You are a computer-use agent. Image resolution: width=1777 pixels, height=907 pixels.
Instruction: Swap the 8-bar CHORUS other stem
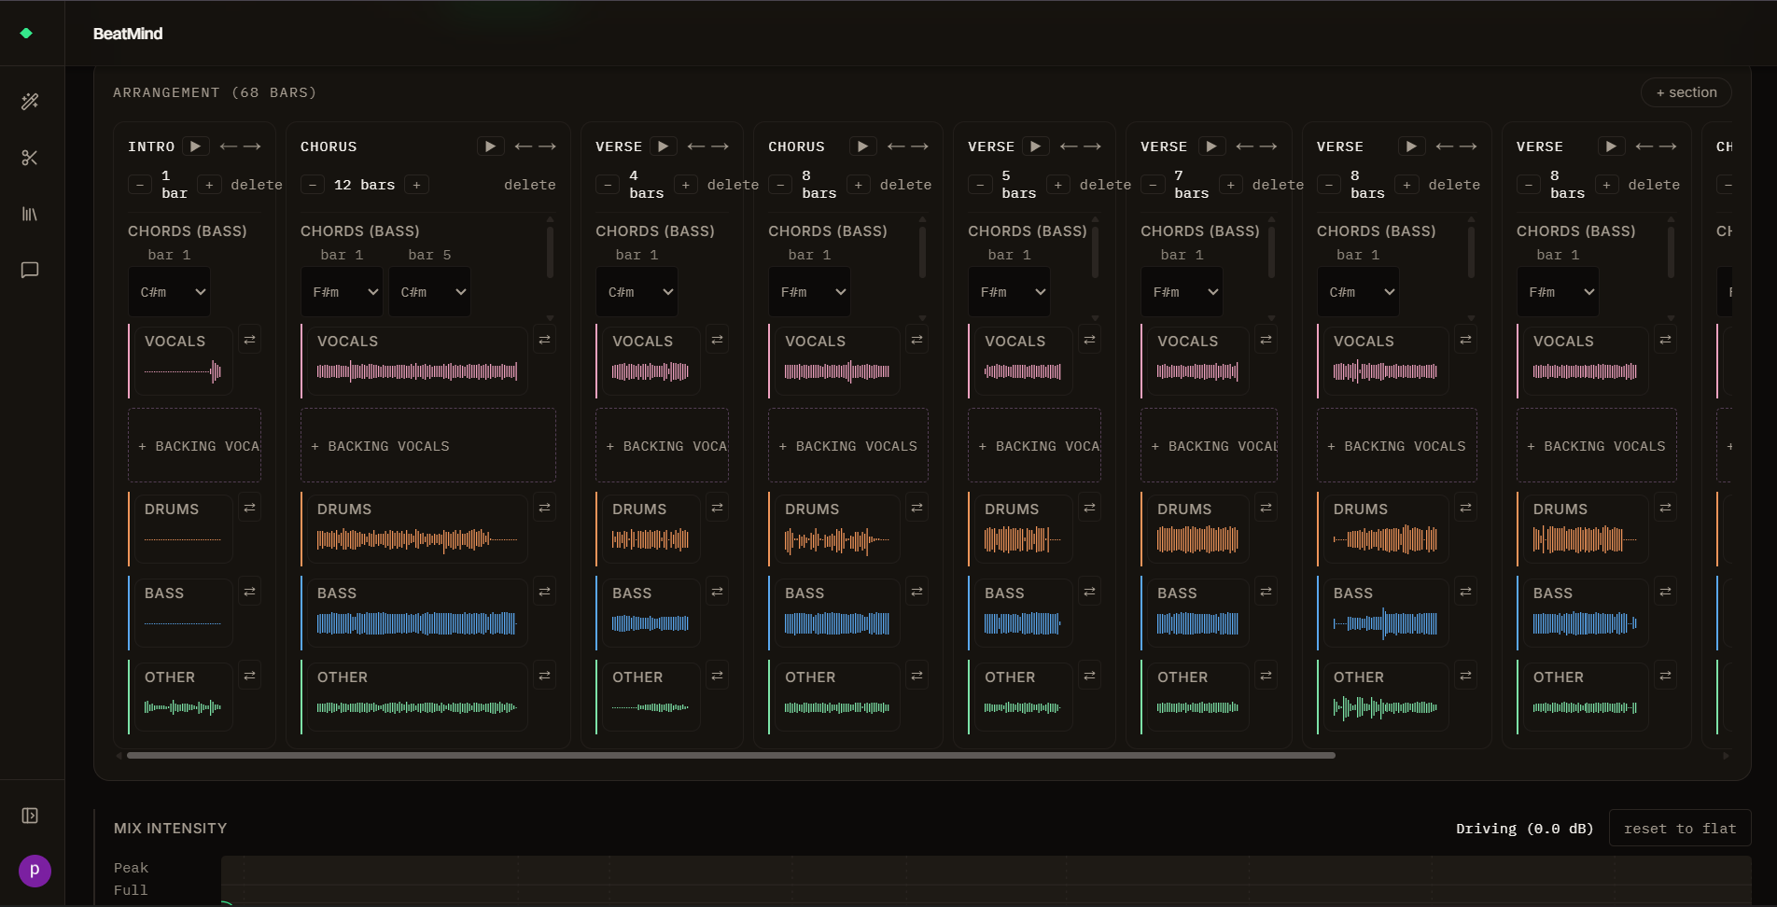(x=916, y=676)
